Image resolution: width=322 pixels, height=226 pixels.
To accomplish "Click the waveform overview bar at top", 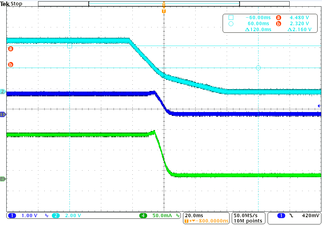I will point(164,4).
